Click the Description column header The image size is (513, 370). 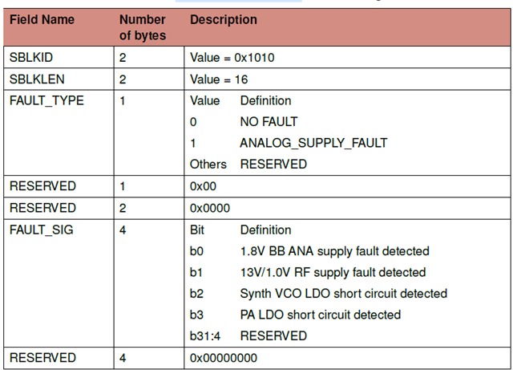click(224, 19)
